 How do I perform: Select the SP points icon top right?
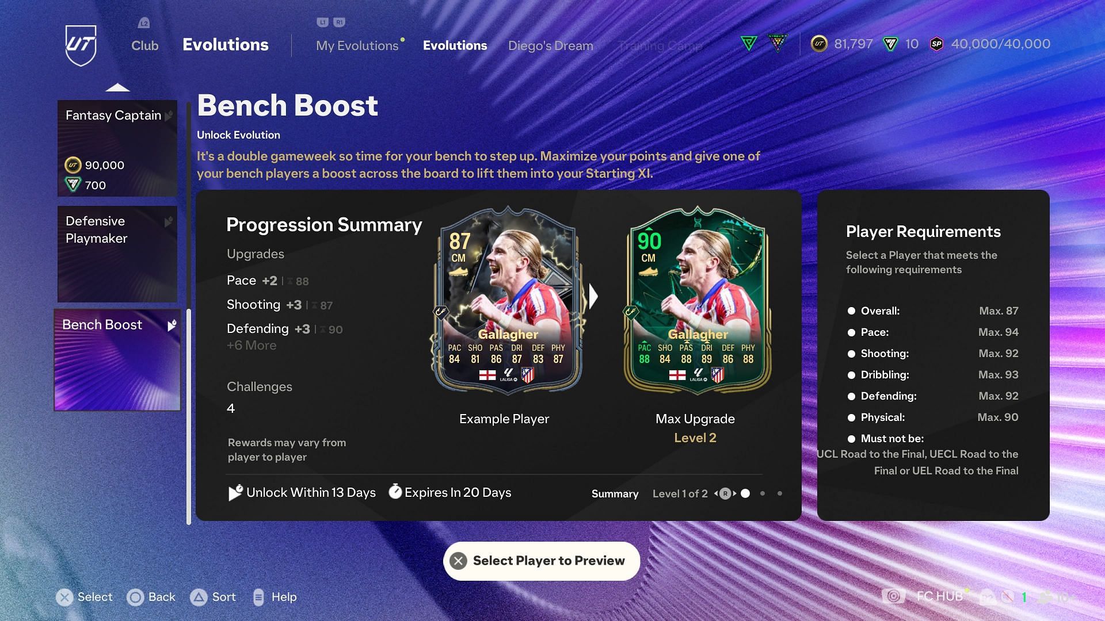936,44
